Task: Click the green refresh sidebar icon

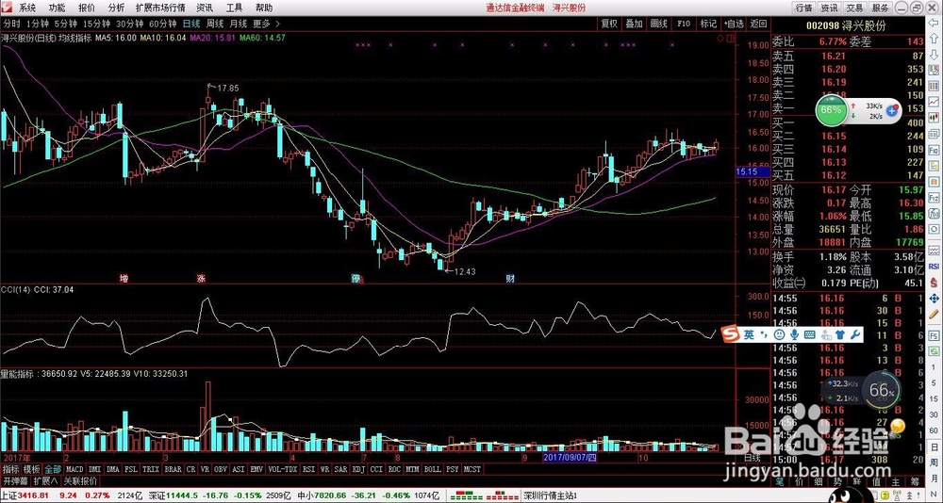Action: pos(934,350)
